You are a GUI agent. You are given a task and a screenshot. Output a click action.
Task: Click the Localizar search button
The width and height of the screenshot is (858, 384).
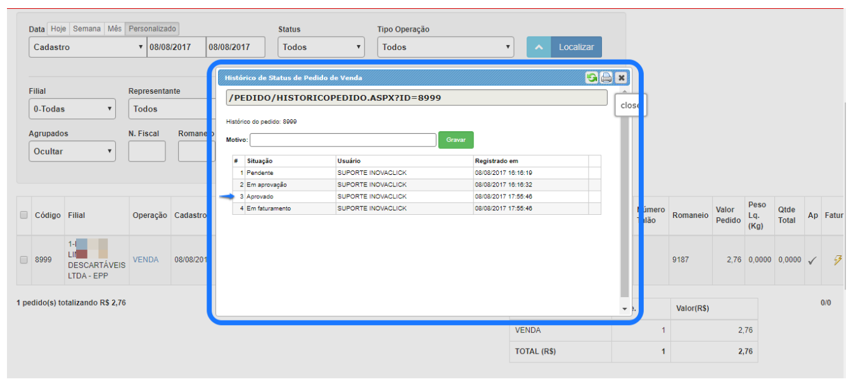pos(576,47)
